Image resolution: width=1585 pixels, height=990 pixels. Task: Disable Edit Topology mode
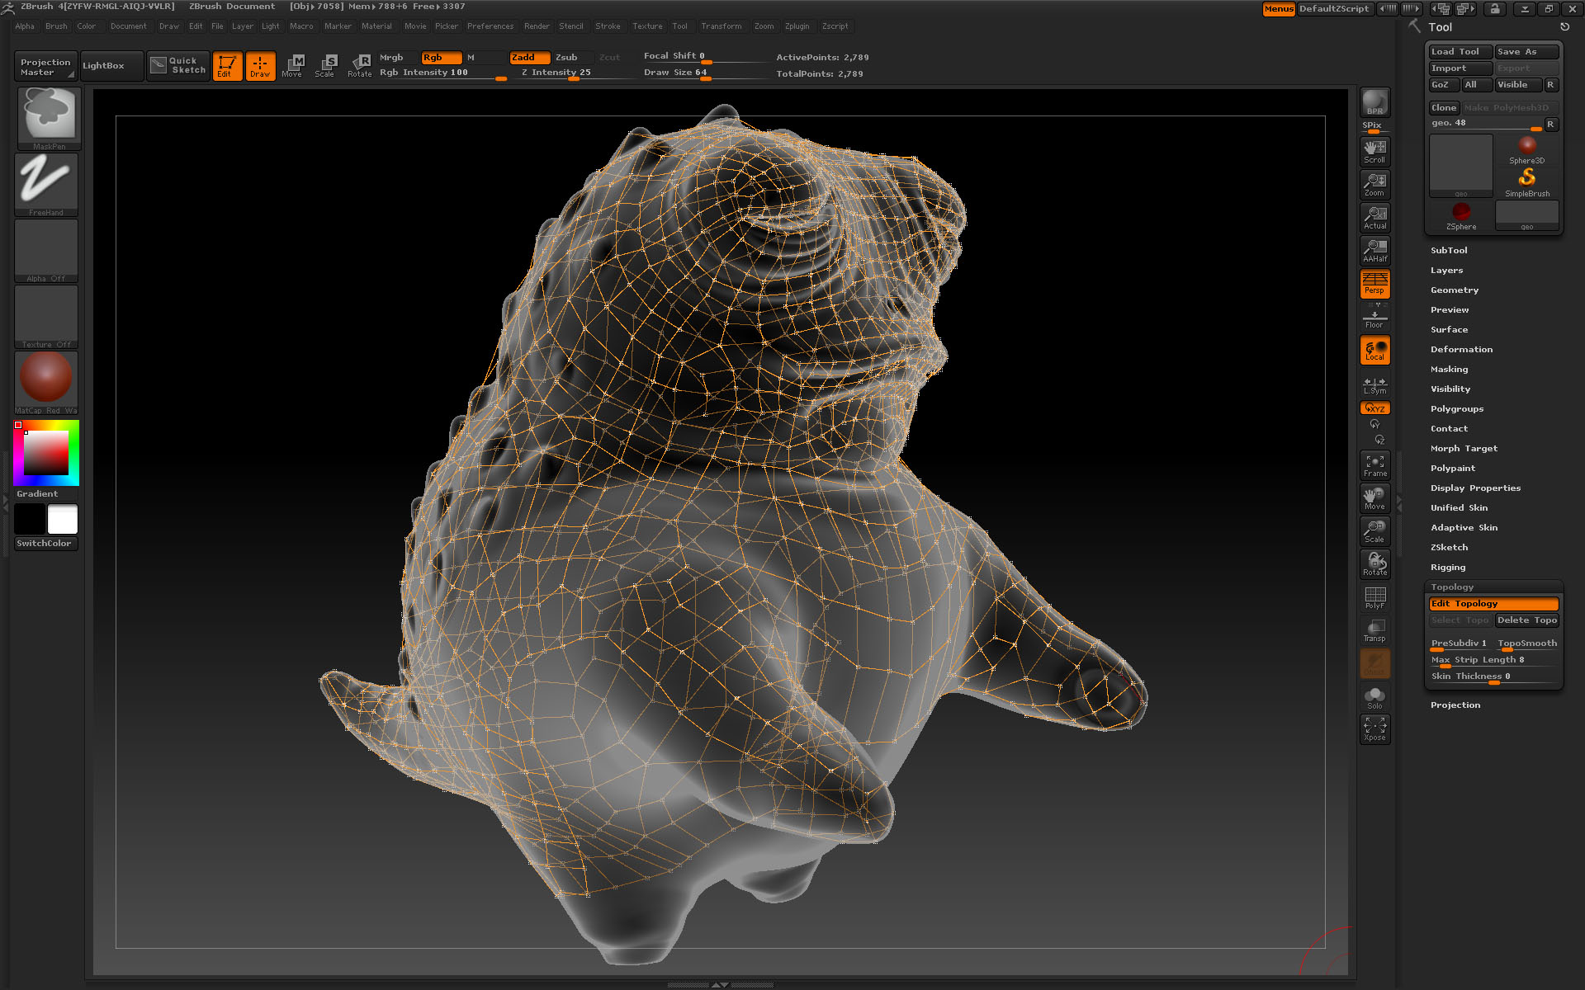click(1493, 604)
